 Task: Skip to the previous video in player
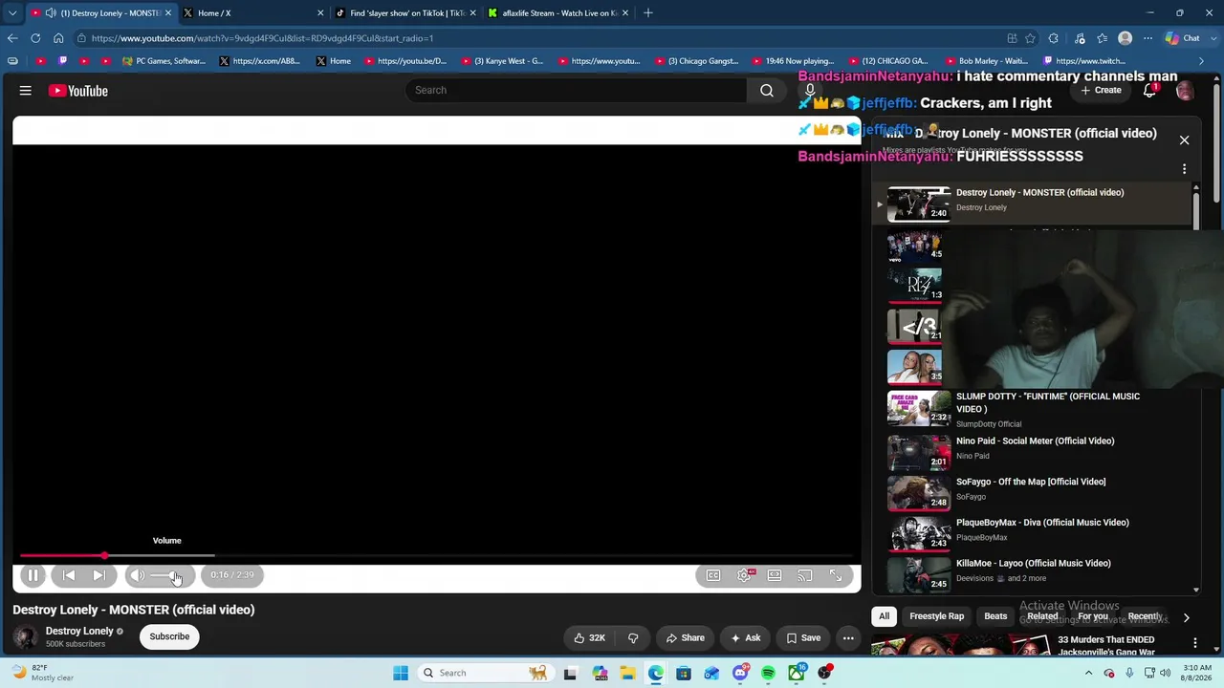pyautogui.click(x=69, y=575)
